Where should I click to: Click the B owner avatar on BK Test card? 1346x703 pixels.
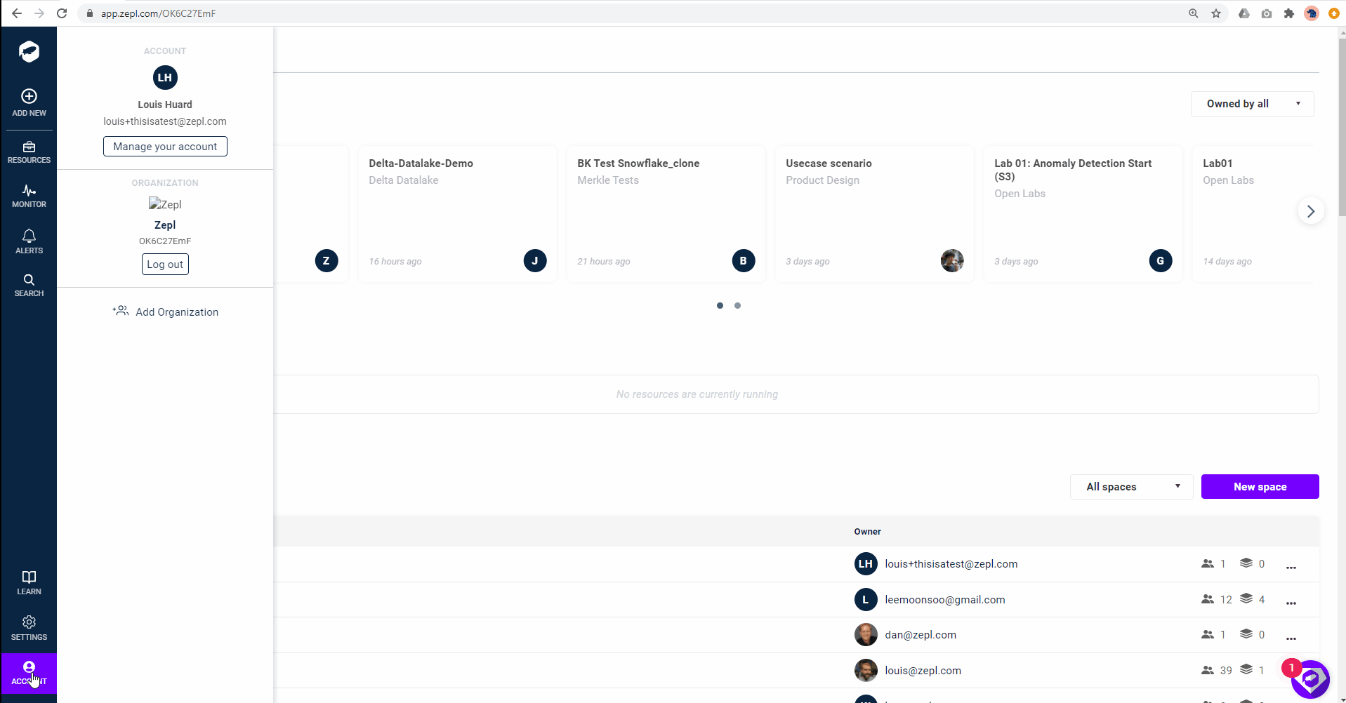(744, 260)
